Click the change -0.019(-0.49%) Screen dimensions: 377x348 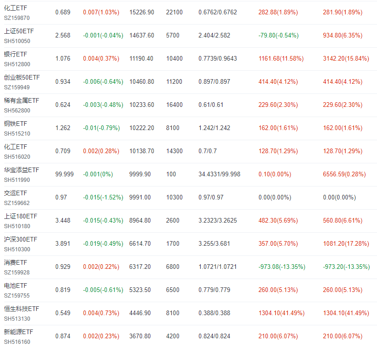point(103,243)
